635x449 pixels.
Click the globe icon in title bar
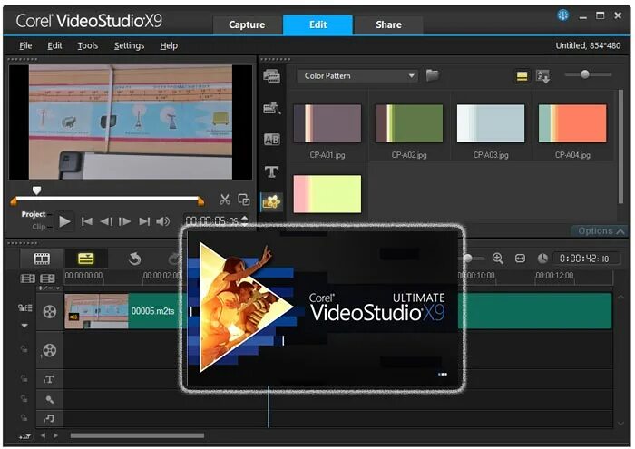pyautogui.click(x=563, y=15)
